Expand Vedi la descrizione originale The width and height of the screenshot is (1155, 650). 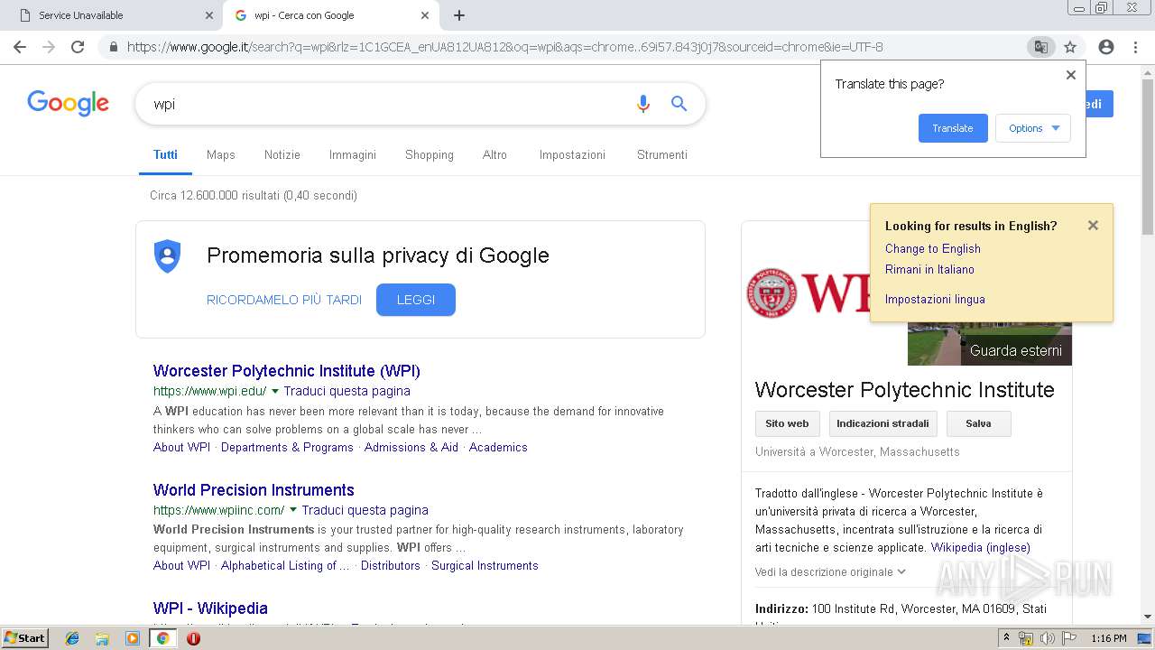(830, 571)
